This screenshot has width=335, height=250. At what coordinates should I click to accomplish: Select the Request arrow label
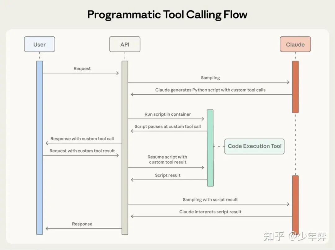point(82,69)
